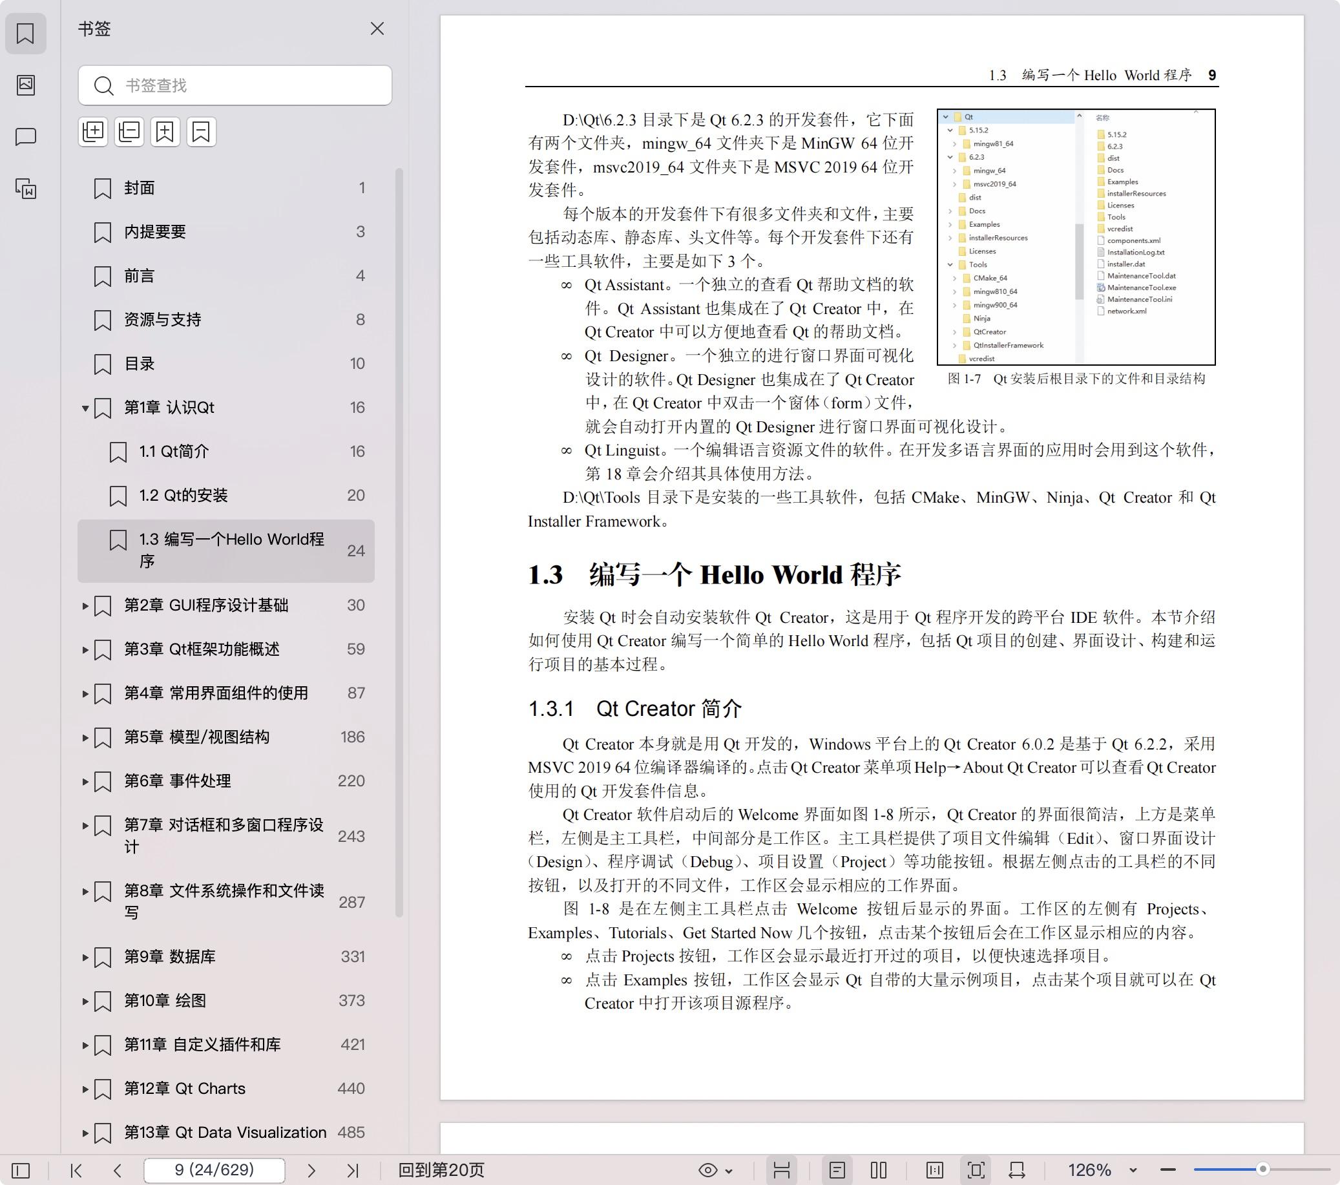Expand the 第9章 数据库 bookmark
This screenshot has width=1340, height=1185.
85,958
